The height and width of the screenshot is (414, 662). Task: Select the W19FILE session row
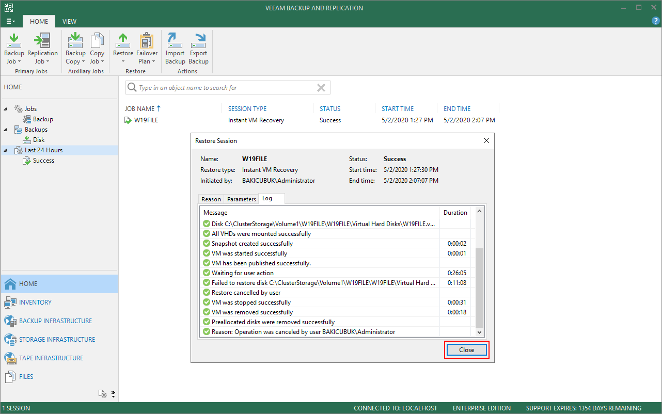(x=311, y=120)
